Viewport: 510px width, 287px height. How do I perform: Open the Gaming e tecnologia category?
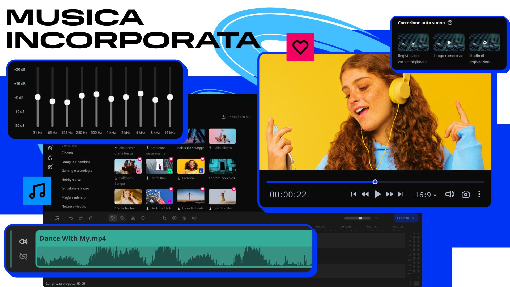tap(77, 171)
